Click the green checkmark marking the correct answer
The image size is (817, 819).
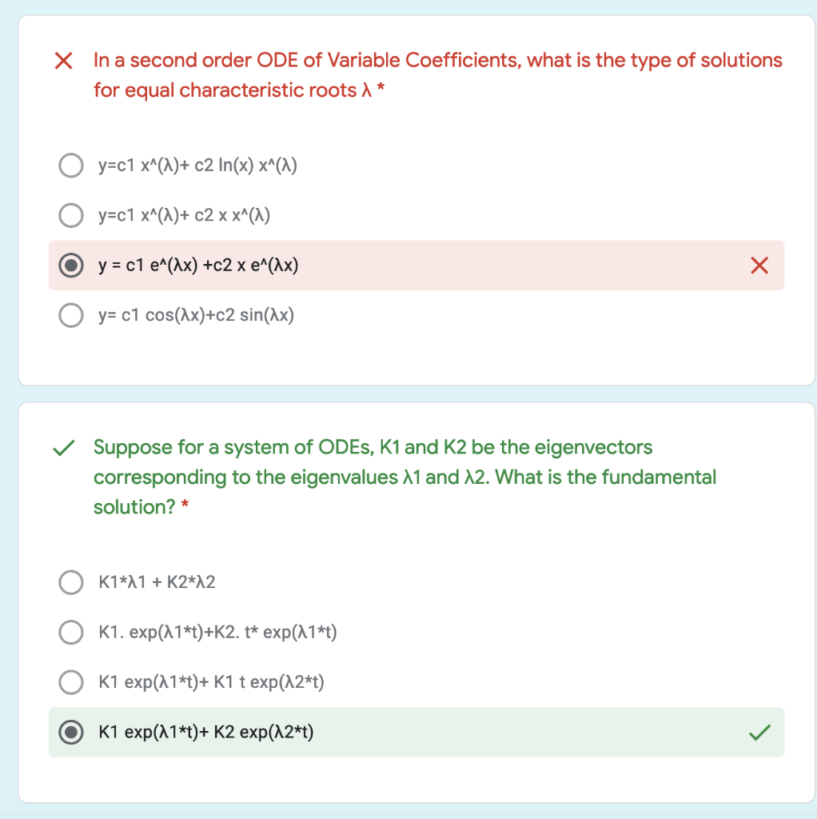tap(759, 730)
